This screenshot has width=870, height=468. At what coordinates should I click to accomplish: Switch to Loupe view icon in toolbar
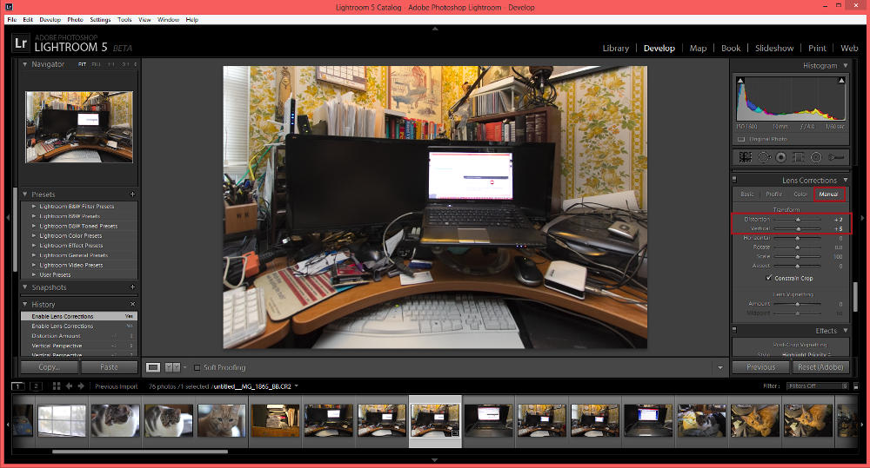click(153, 367)
